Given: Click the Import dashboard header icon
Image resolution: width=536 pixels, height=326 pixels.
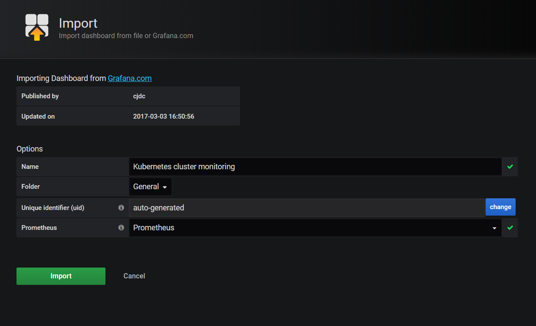Looking at the screenshot, I should pyautogui.click(x=37, y=27).
